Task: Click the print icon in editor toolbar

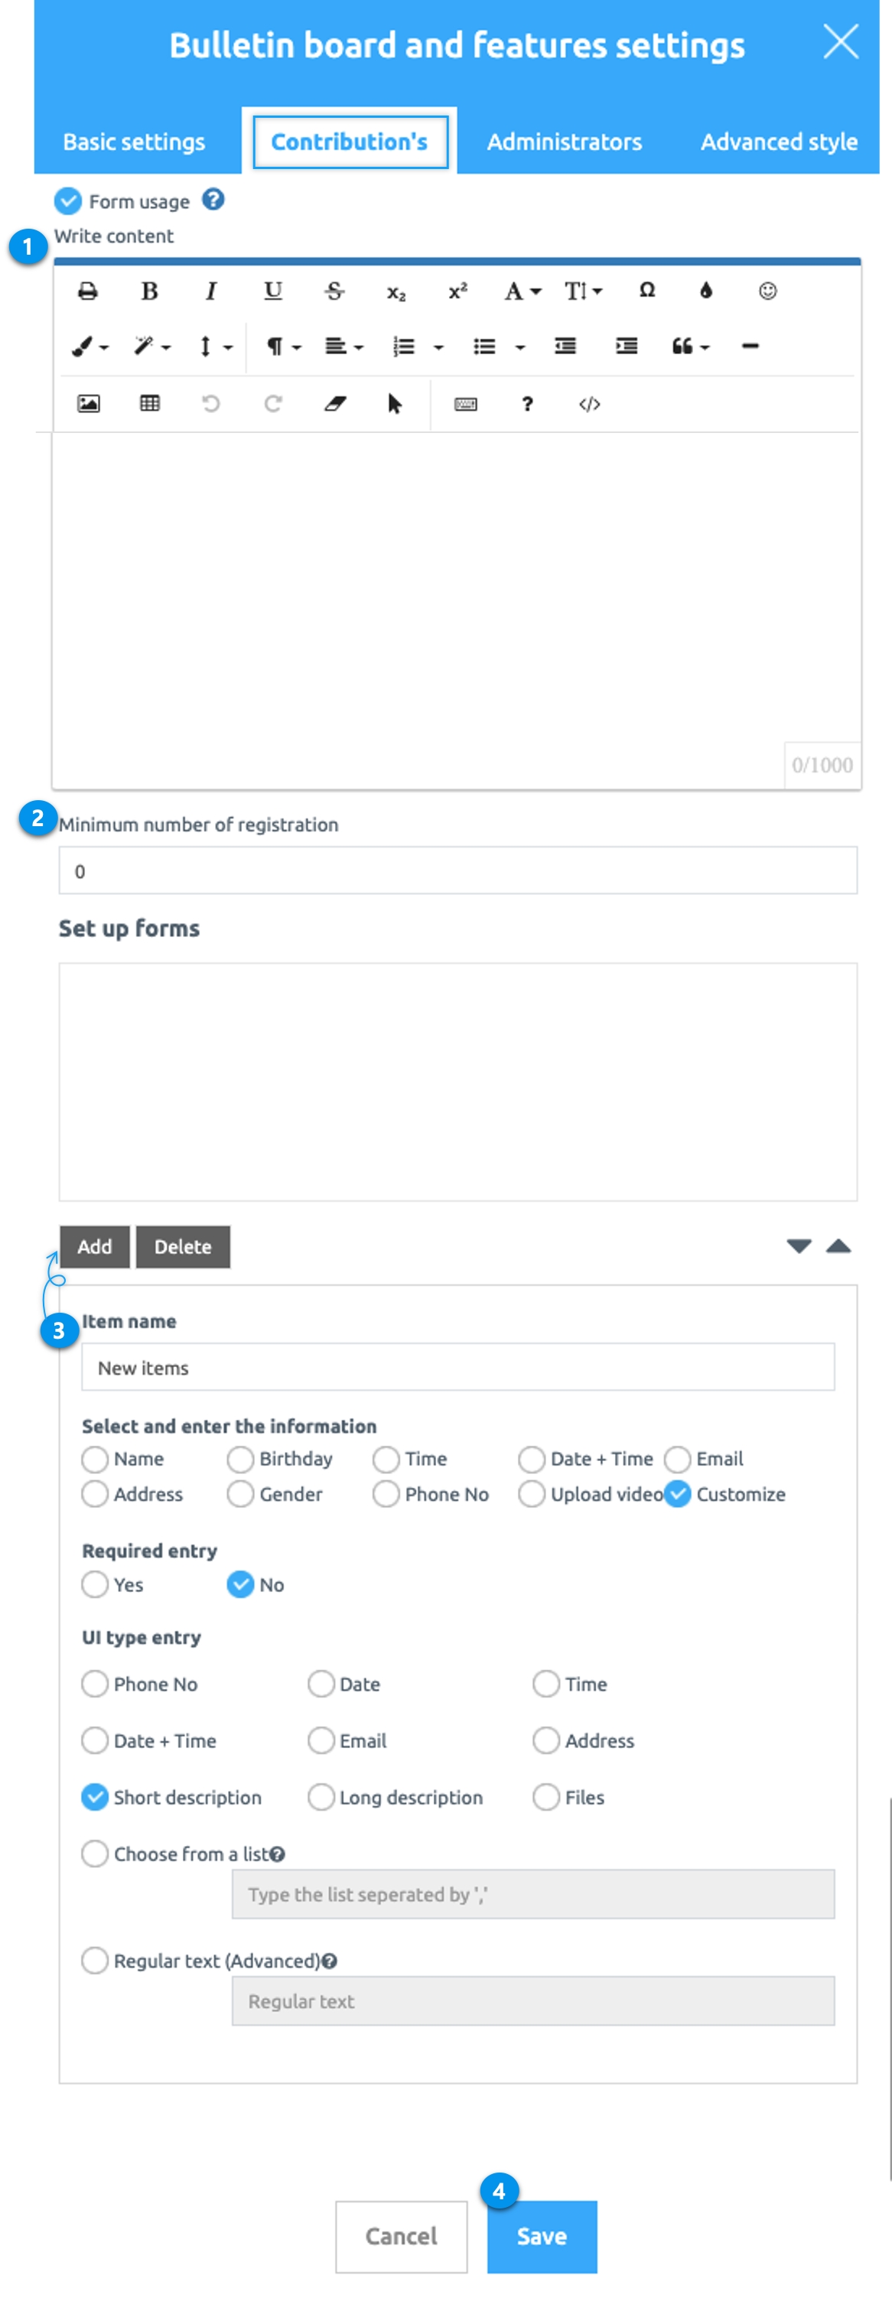Action: [x=87, y=291]
